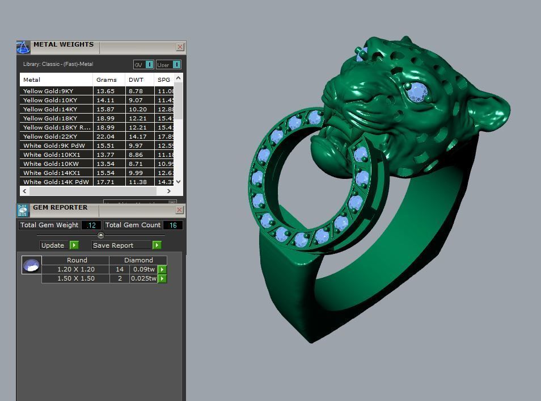Click the 1.20 X 1.20 gem size cell

tap(76, 269)
